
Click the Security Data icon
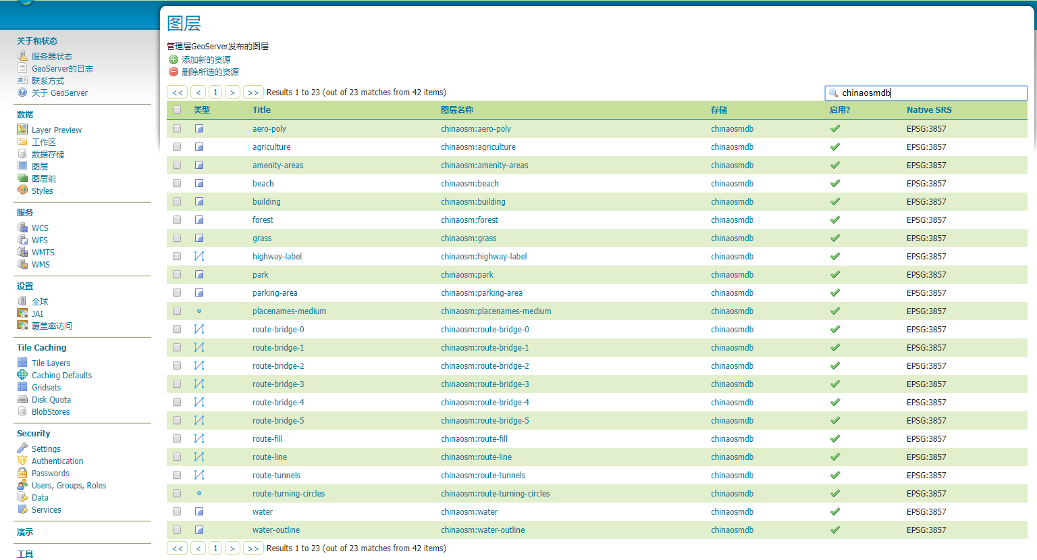pos(22,497)
